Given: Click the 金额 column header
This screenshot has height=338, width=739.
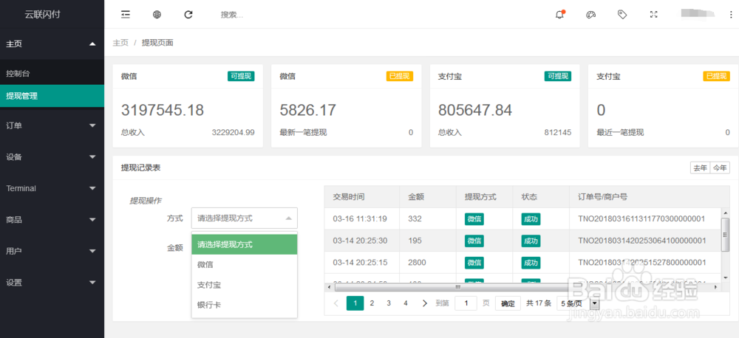Looking at the screenshot, I should pyautogui.click(x=428, y=197).
